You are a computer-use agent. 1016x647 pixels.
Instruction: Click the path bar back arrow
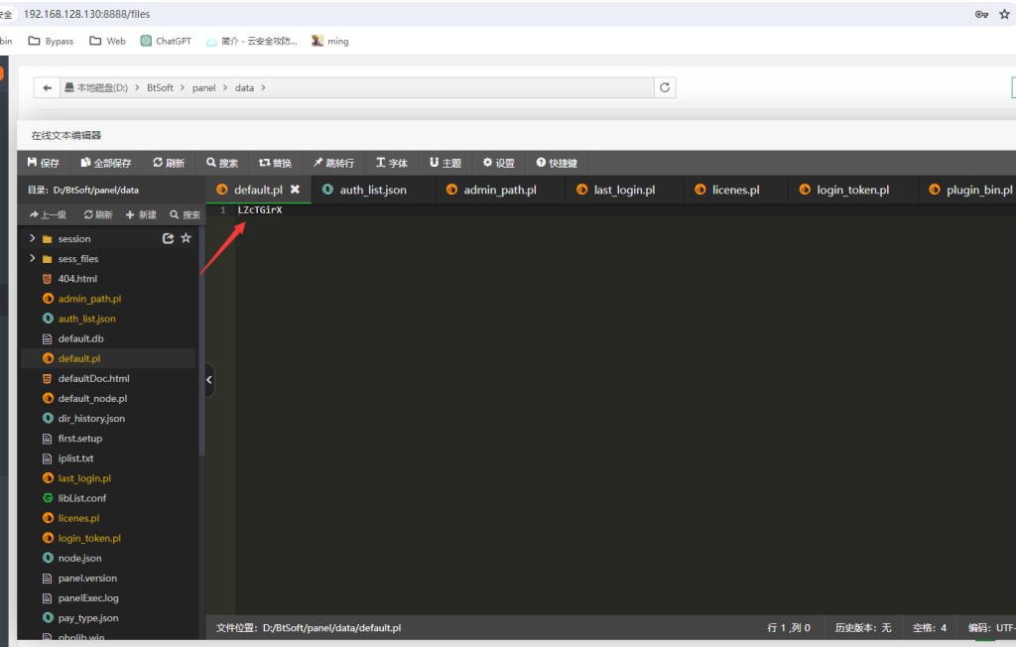click(x=47, y=87)
